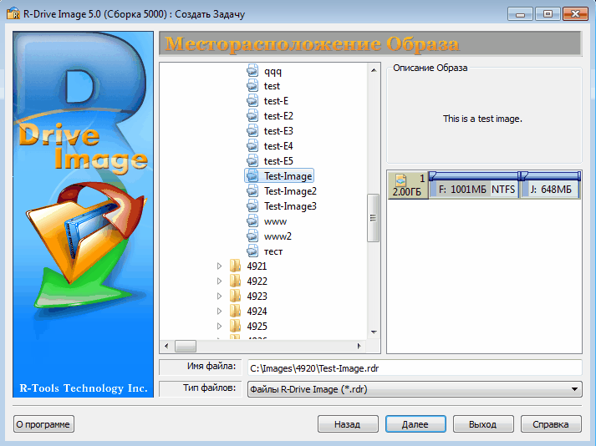Select the 4923 folder name
The width and height of the screenshot is (596, 446).
(257, 296)
